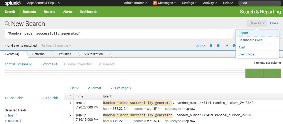Switch to the Statistics tab
Image resolution: width=283 pixels, height=124 pixels.
[x=64, y=54]
